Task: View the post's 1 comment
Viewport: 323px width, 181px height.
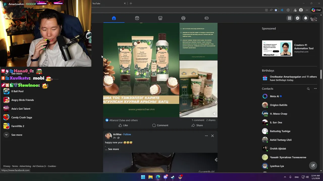Action: (x=198, y=120)
